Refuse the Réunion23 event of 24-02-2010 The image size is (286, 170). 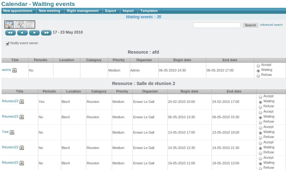click(x=260, y=107)
